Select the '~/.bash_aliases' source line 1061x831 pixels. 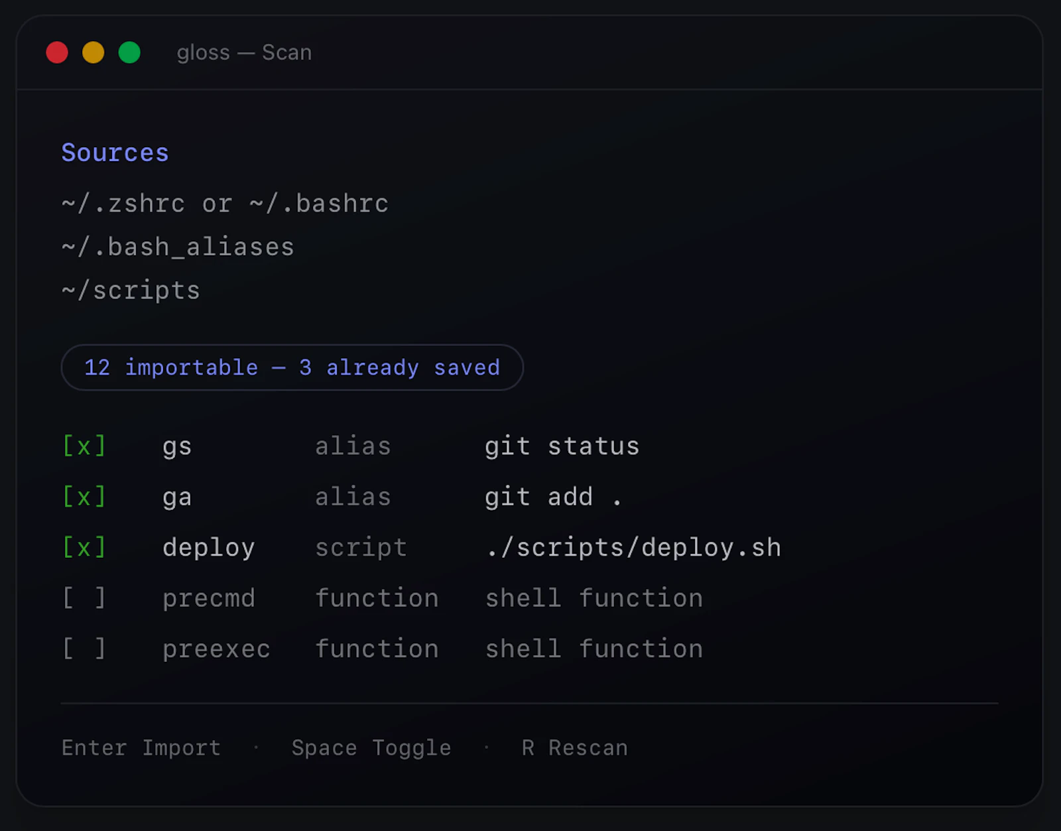(x=178, y=247)
